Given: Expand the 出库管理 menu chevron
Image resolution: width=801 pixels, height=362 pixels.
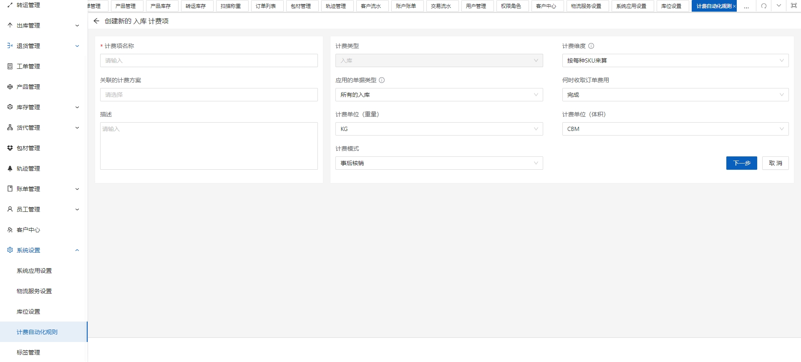Looking at the screenshot, I should click(77, 25).
